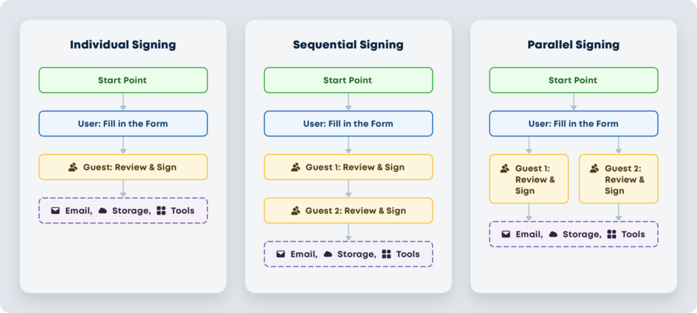Click the cloud icon in Parallel Signing
This screenshot has height=313, width=697.
(x=553, y=234)
